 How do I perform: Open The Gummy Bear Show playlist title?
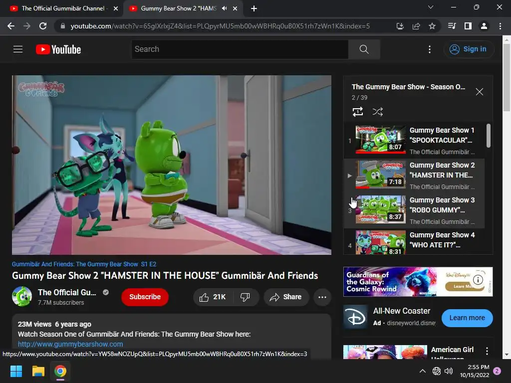[408, 87]
